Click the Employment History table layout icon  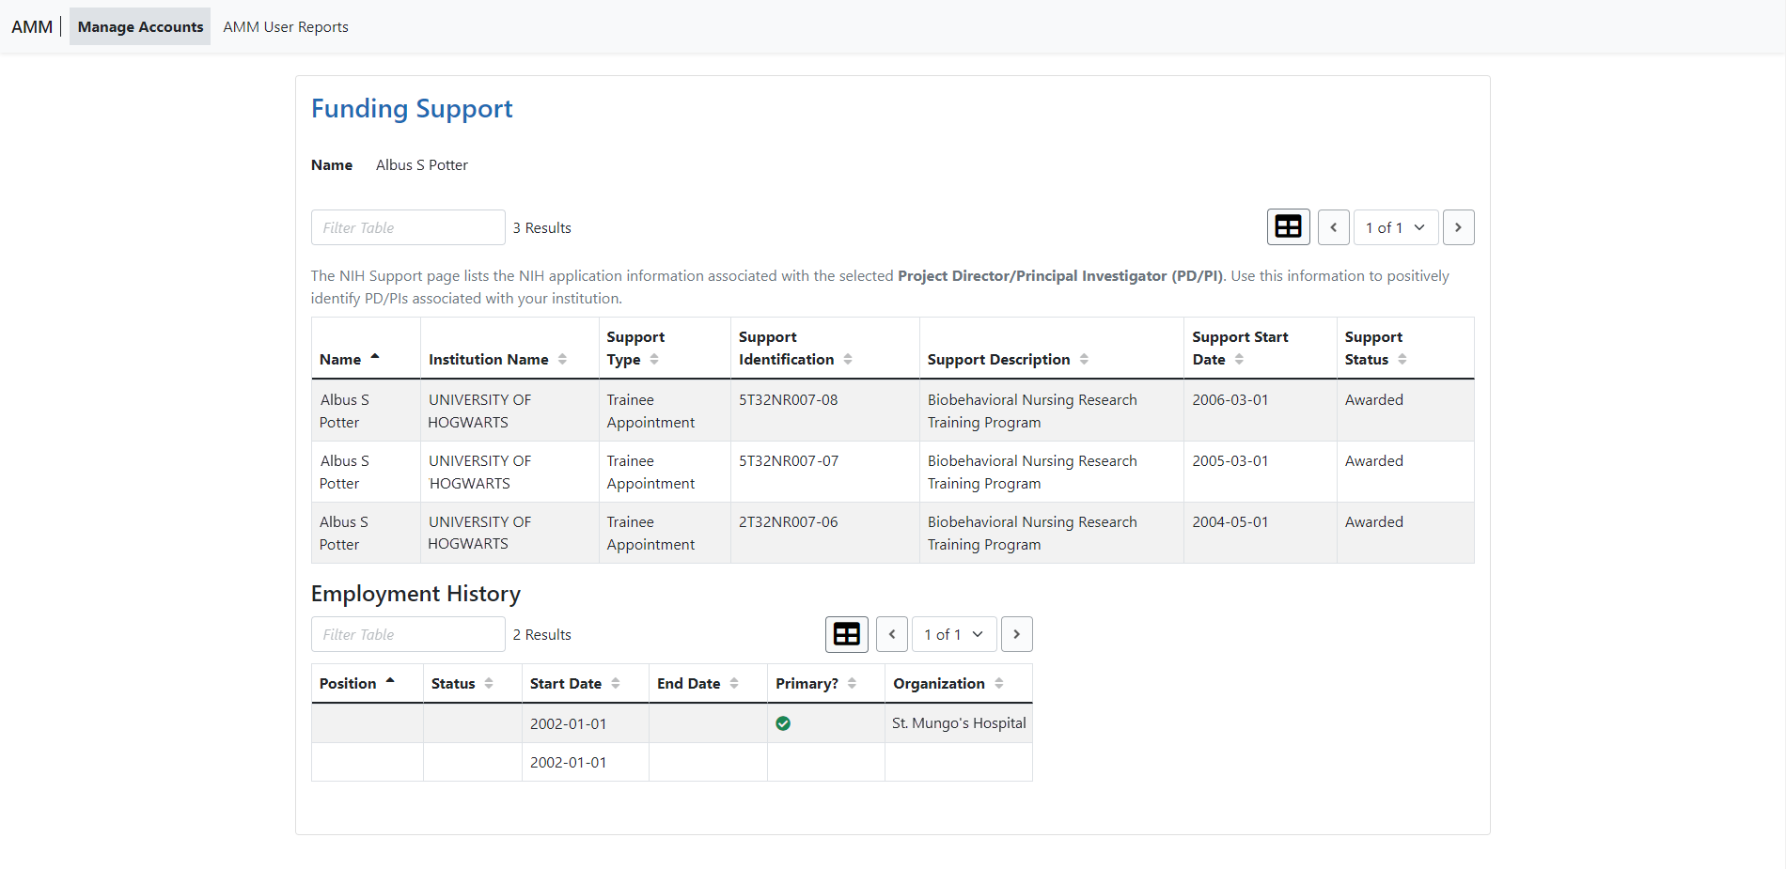coord(846,634)
